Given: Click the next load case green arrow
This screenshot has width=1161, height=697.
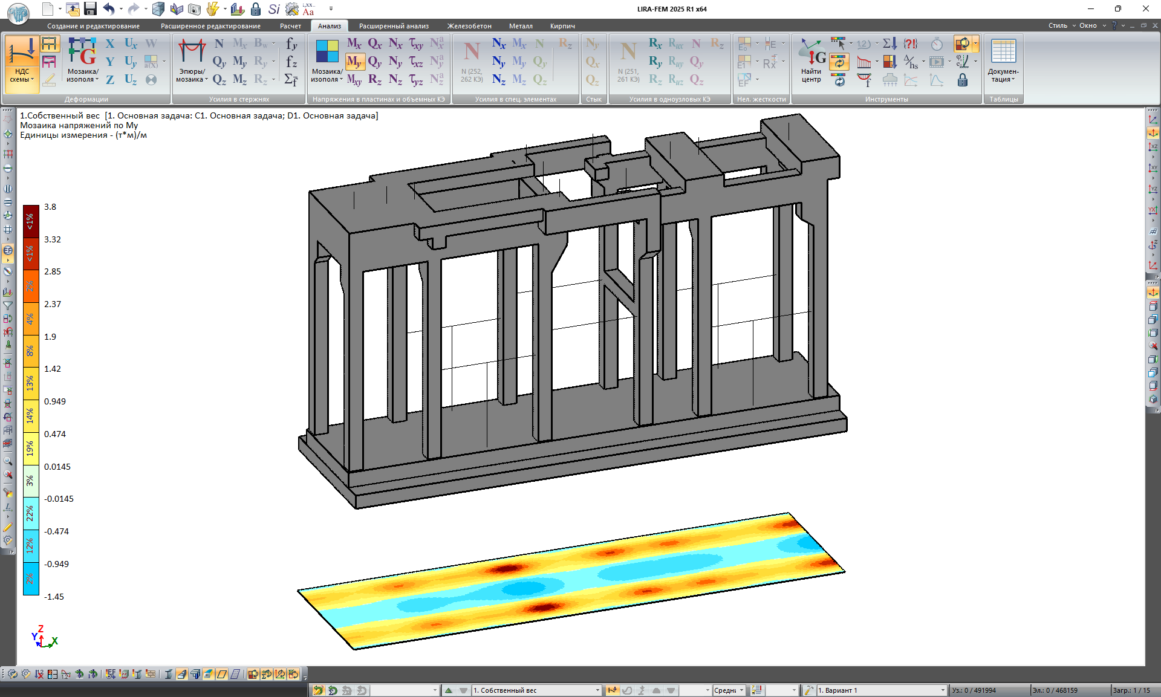Looking at the screenshot, I should pyautogui.click(x=449, y=690).
